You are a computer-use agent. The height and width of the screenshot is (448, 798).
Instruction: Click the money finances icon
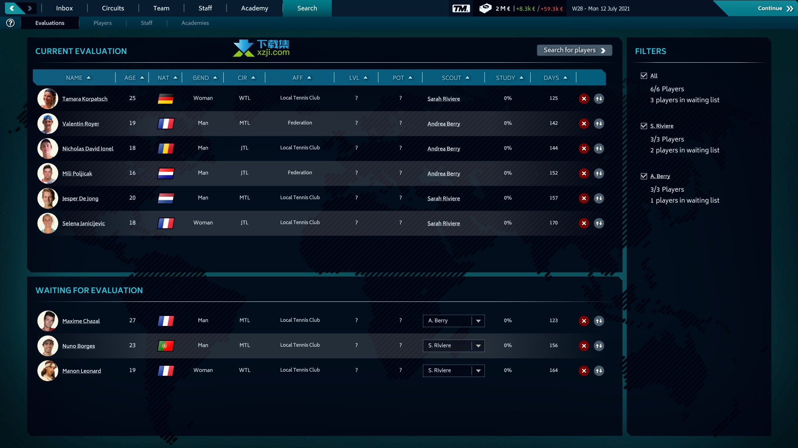[485, 8]
